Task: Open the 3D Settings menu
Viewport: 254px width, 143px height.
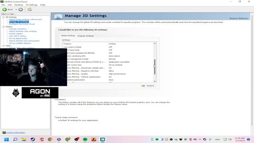Action: tap(32, 5)
